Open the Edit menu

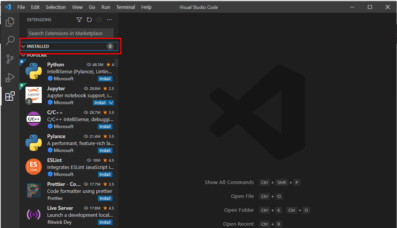tap(35, 7)
